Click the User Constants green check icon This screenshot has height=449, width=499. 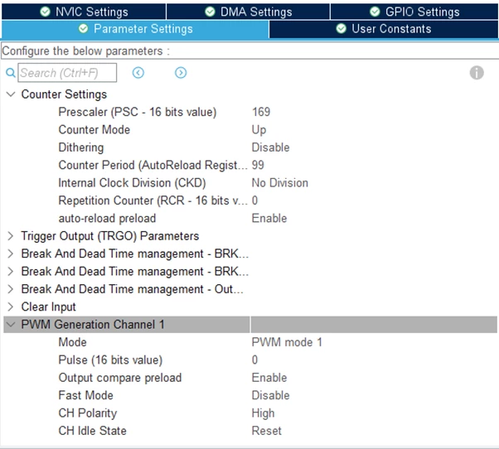342,29
